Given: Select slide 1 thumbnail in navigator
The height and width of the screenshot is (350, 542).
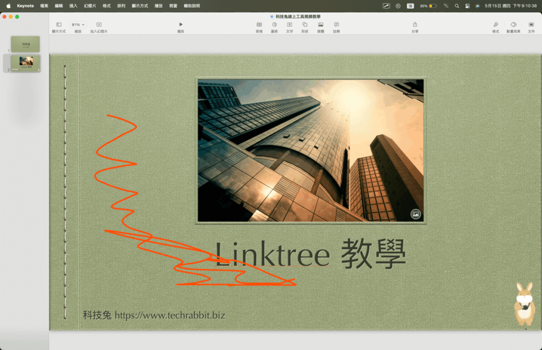Looking at the screenshot, I should 25,44.
